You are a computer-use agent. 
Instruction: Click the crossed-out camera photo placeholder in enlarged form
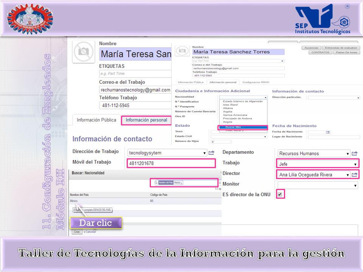tap(84, 51)
